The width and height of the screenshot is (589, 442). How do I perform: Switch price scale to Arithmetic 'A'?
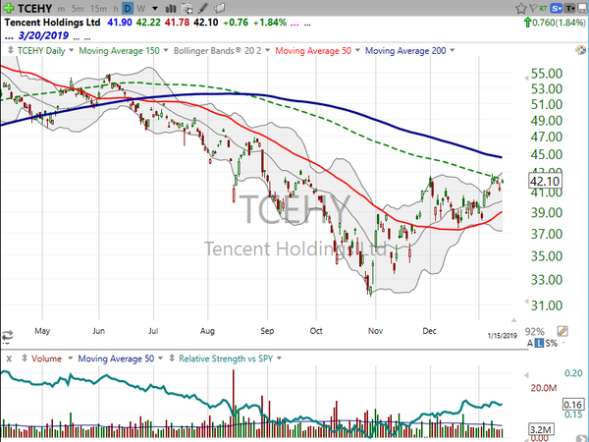[530, 343]
